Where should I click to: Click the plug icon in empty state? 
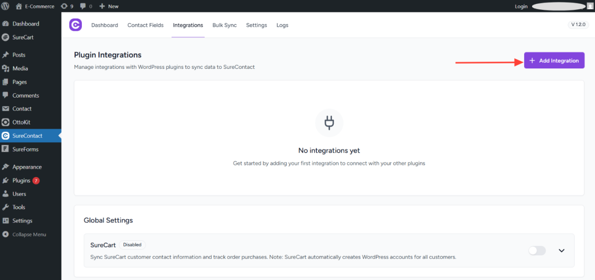tap(329, 122)
